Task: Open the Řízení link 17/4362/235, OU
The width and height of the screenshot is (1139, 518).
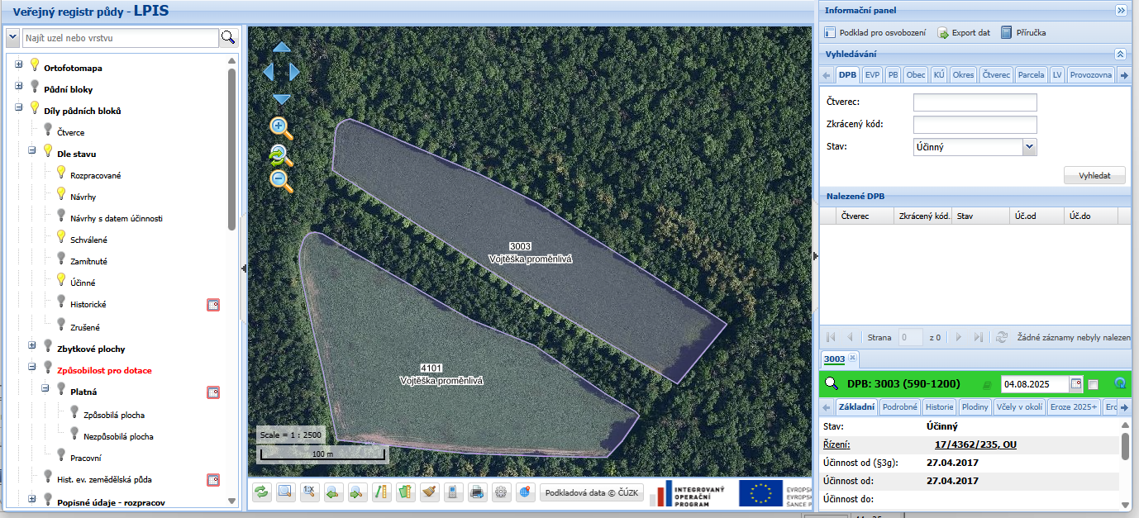Action: 975,444
